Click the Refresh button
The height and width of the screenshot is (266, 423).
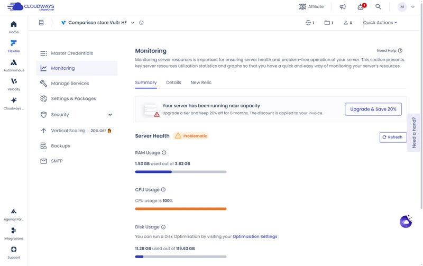pos(393,137)
